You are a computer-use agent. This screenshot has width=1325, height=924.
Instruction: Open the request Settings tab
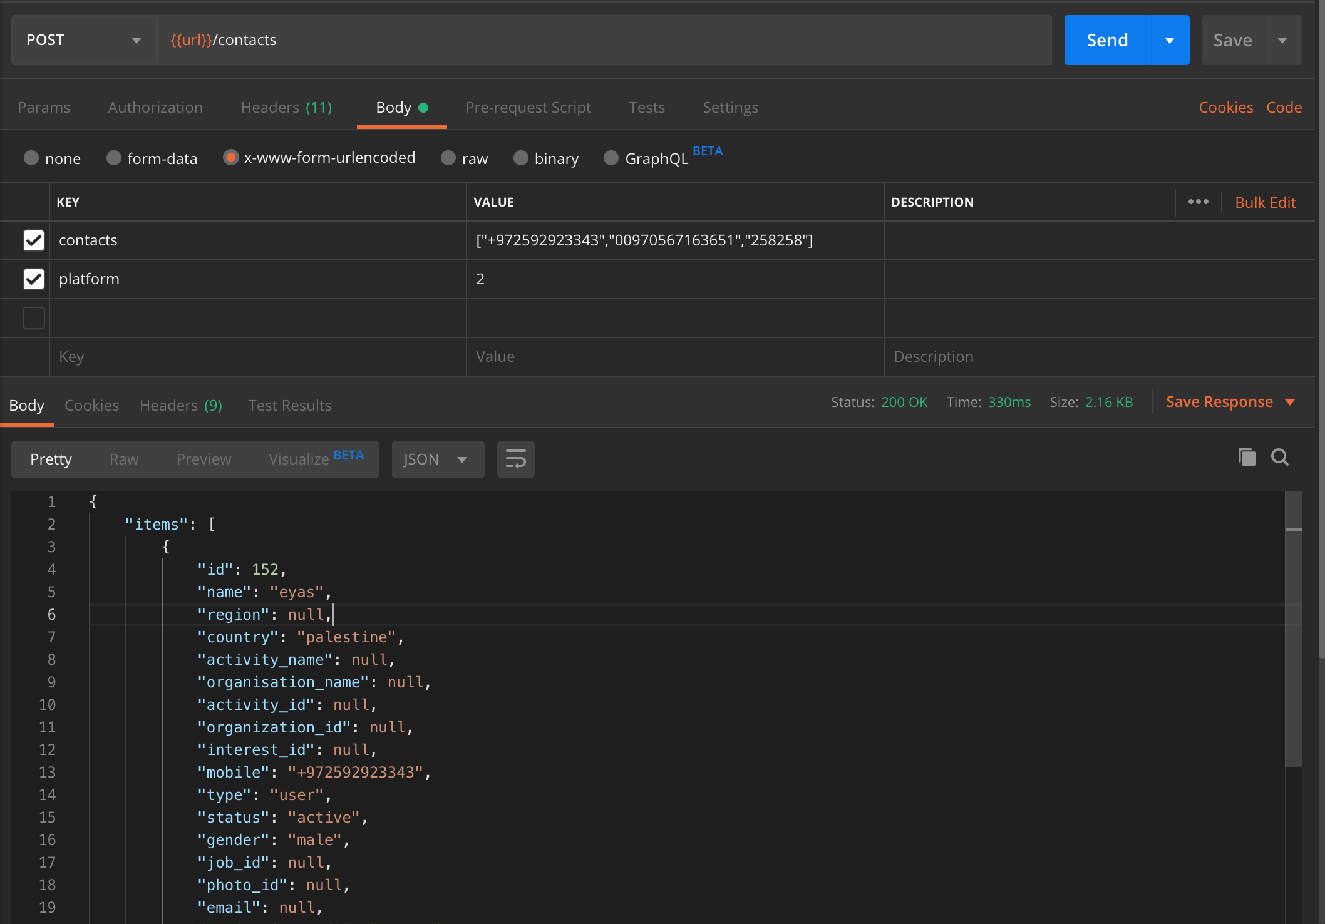[x=730, y=108]
